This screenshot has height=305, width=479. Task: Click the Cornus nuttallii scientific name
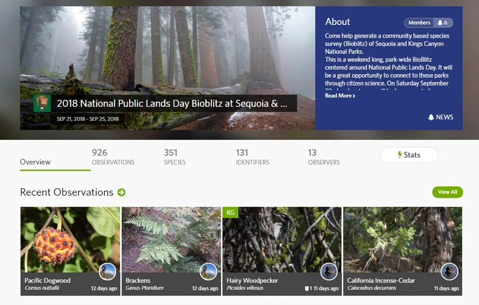42,288
